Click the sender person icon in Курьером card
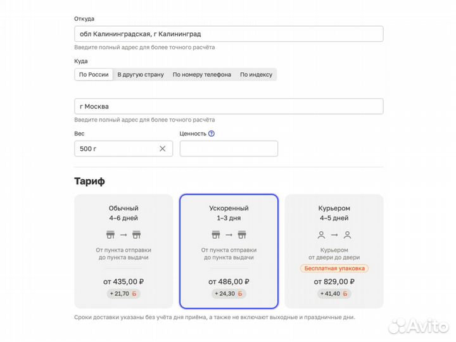Image resolution: width=456 pixels, height=342 pixels. [x=321, y=235]
